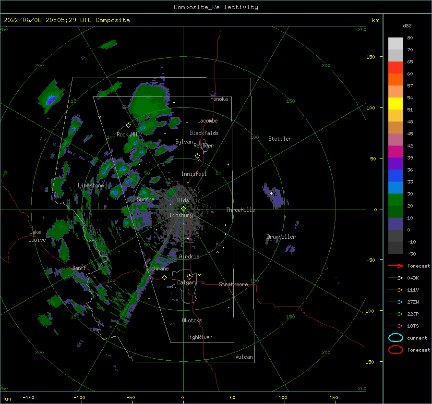Click the white 04DK arrow in legend

coord(396,278)
